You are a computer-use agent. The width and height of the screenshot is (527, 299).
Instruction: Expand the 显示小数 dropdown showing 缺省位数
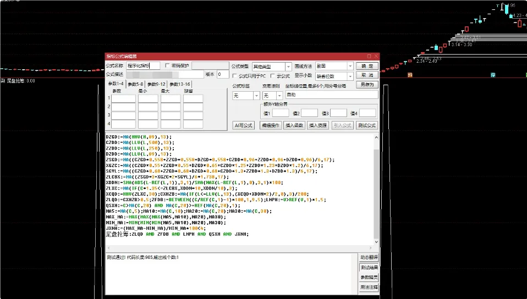[x=334, y=76]
